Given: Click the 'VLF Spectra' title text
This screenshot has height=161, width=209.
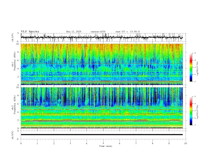Looking at the screenshot, I should coord(30,32).
